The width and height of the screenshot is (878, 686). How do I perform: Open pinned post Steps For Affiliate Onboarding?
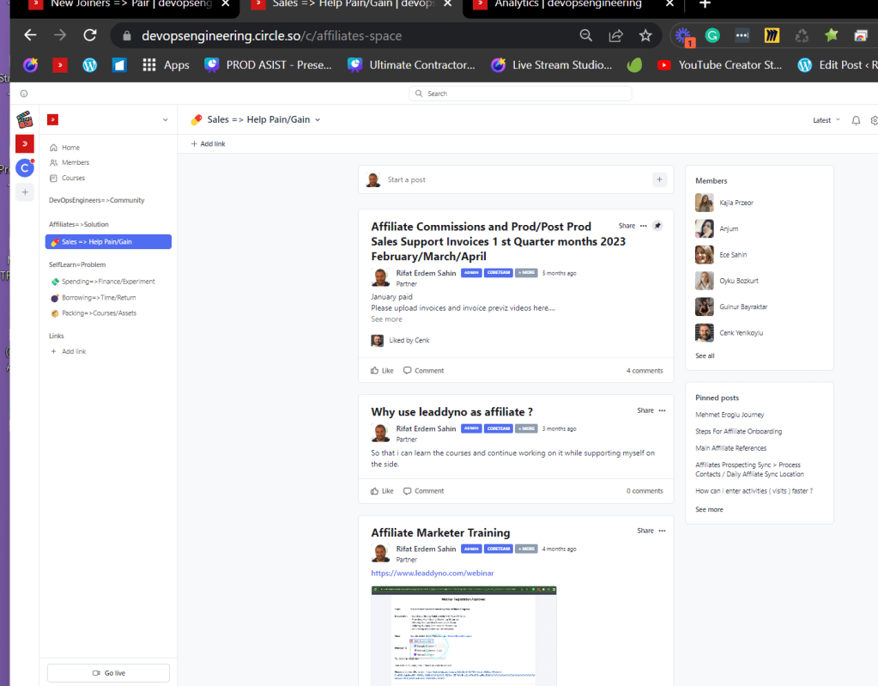[x=739, y=432]
